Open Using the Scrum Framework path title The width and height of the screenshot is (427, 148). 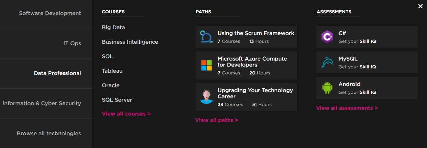(x=256, y=33)
